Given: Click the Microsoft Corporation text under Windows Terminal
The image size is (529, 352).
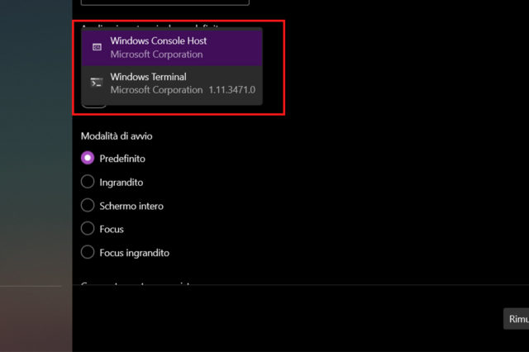Looking at the screenshot, I should (156, 89).
